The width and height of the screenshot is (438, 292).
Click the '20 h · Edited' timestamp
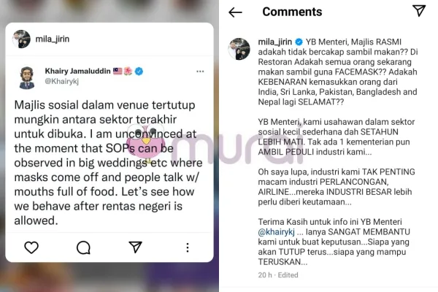[278, 275]
